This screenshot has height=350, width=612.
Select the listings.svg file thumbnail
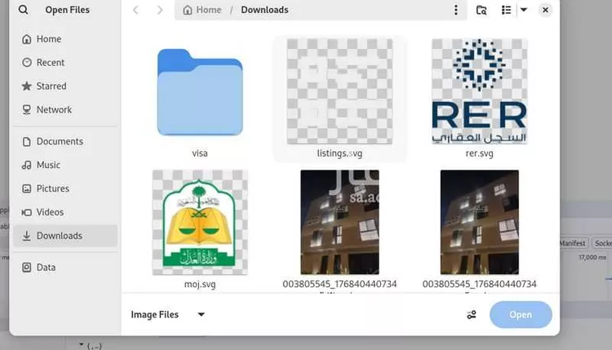(x=339, y=91)
